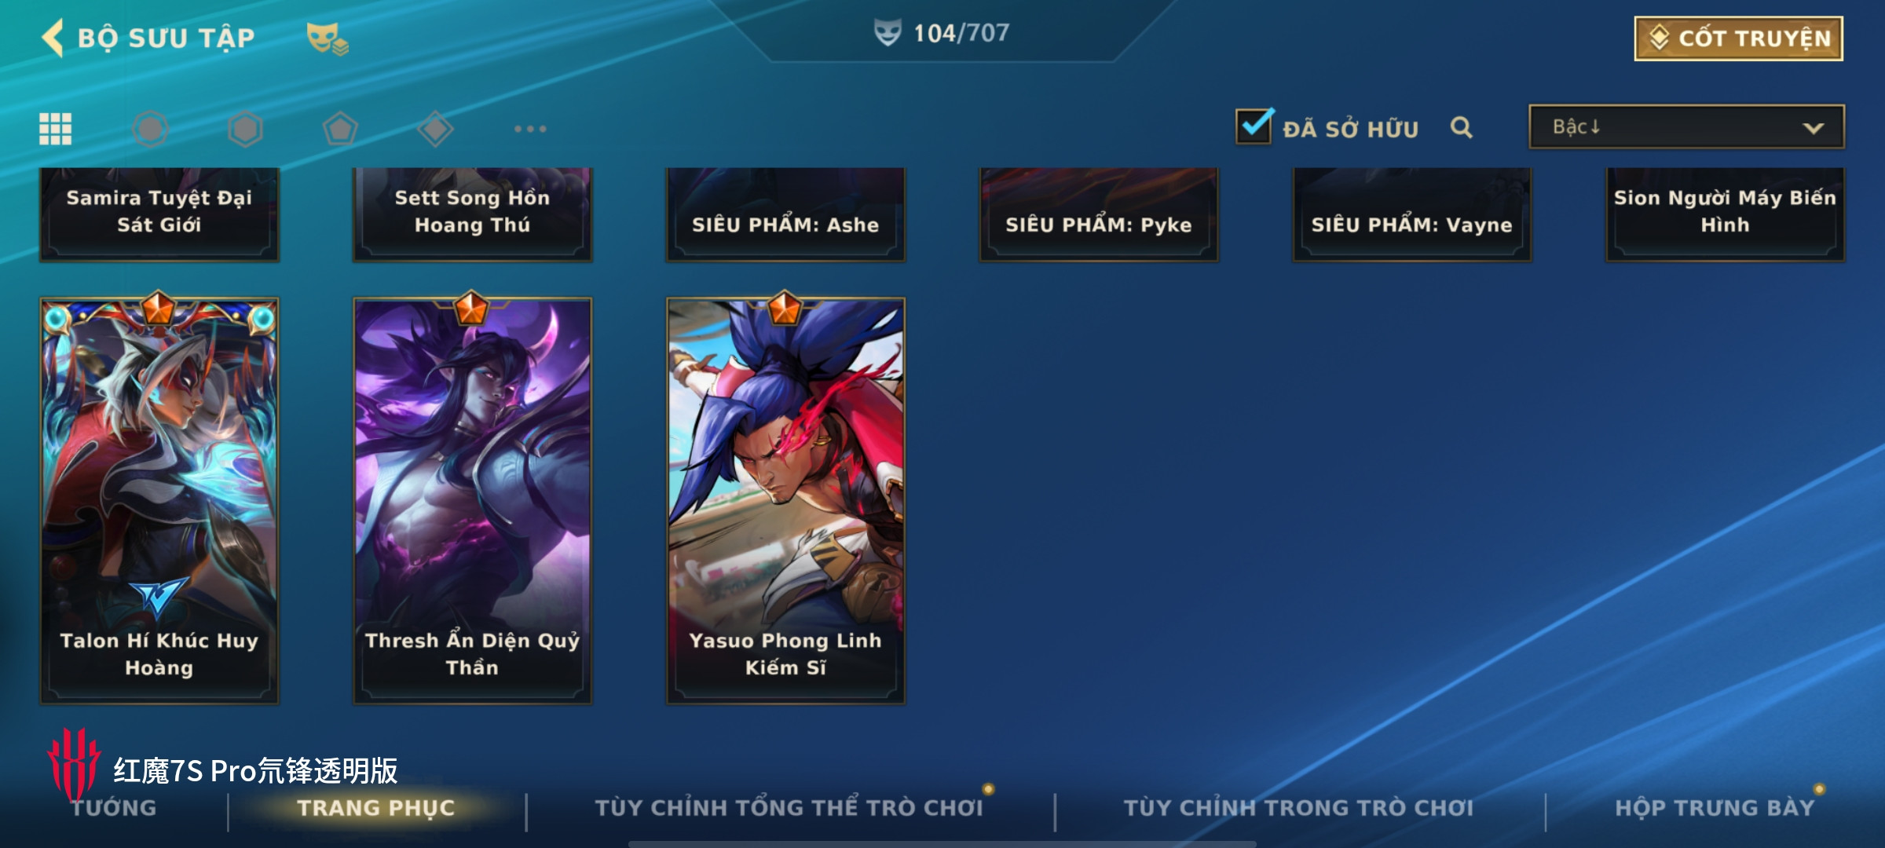
Task: Open skin search with the magnifier icon
Action: [1461, 127]
